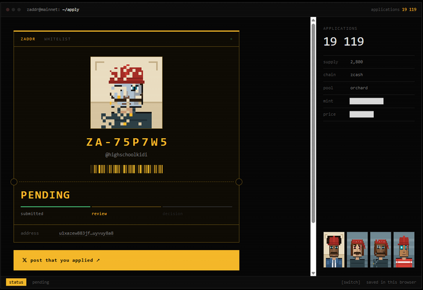Click the [switch] link in the status bar

point(351,282)
